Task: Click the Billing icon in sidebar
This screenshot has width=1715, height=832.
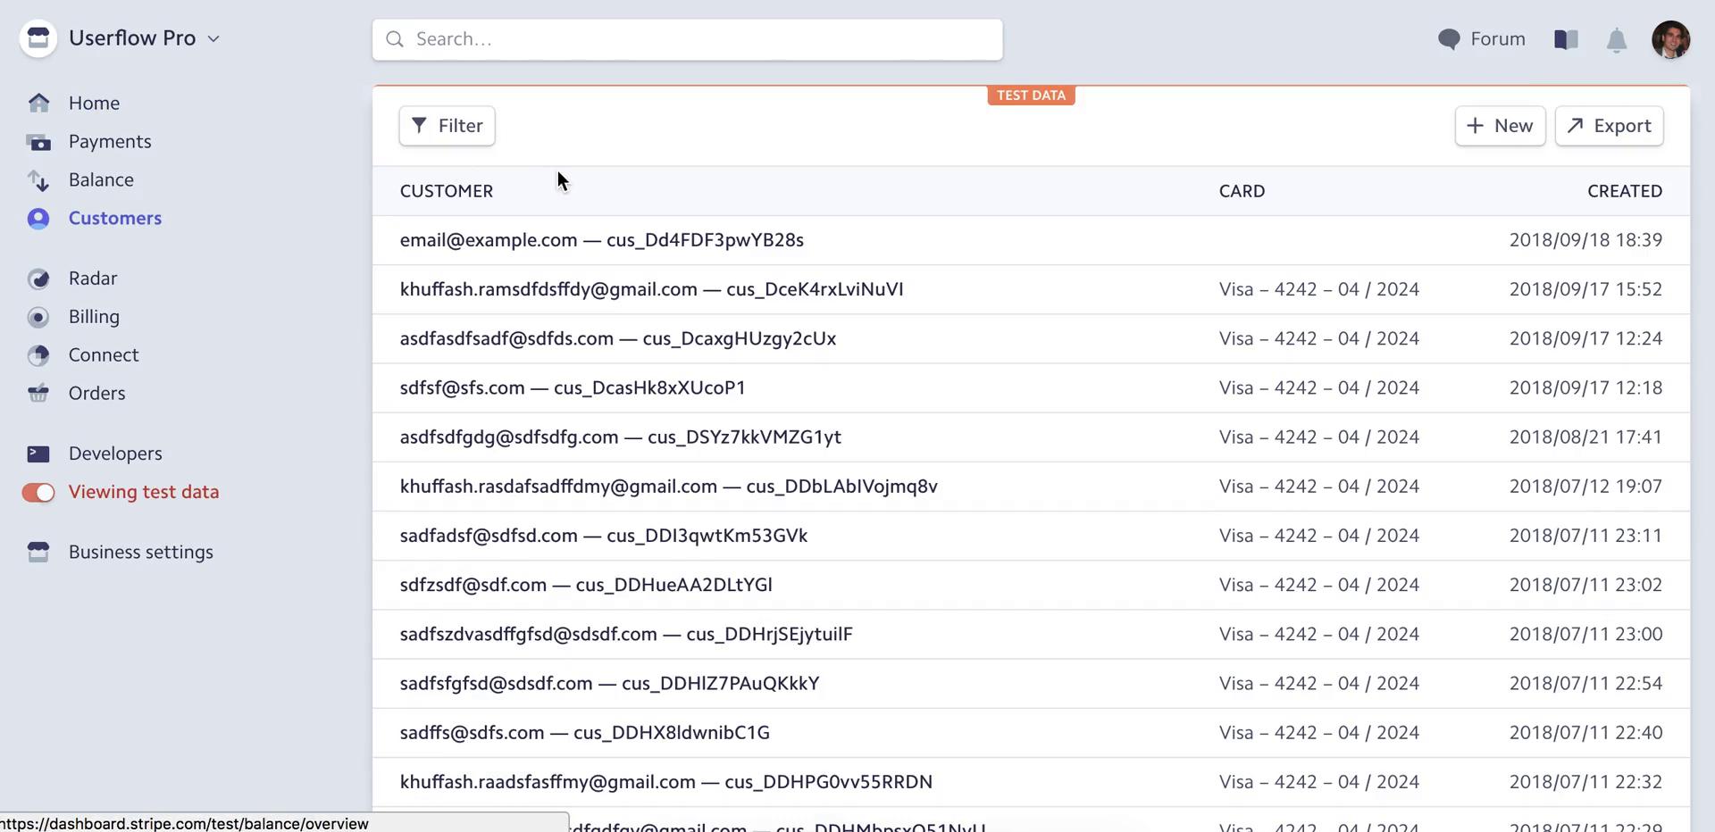Action: (x=38, y=317)
